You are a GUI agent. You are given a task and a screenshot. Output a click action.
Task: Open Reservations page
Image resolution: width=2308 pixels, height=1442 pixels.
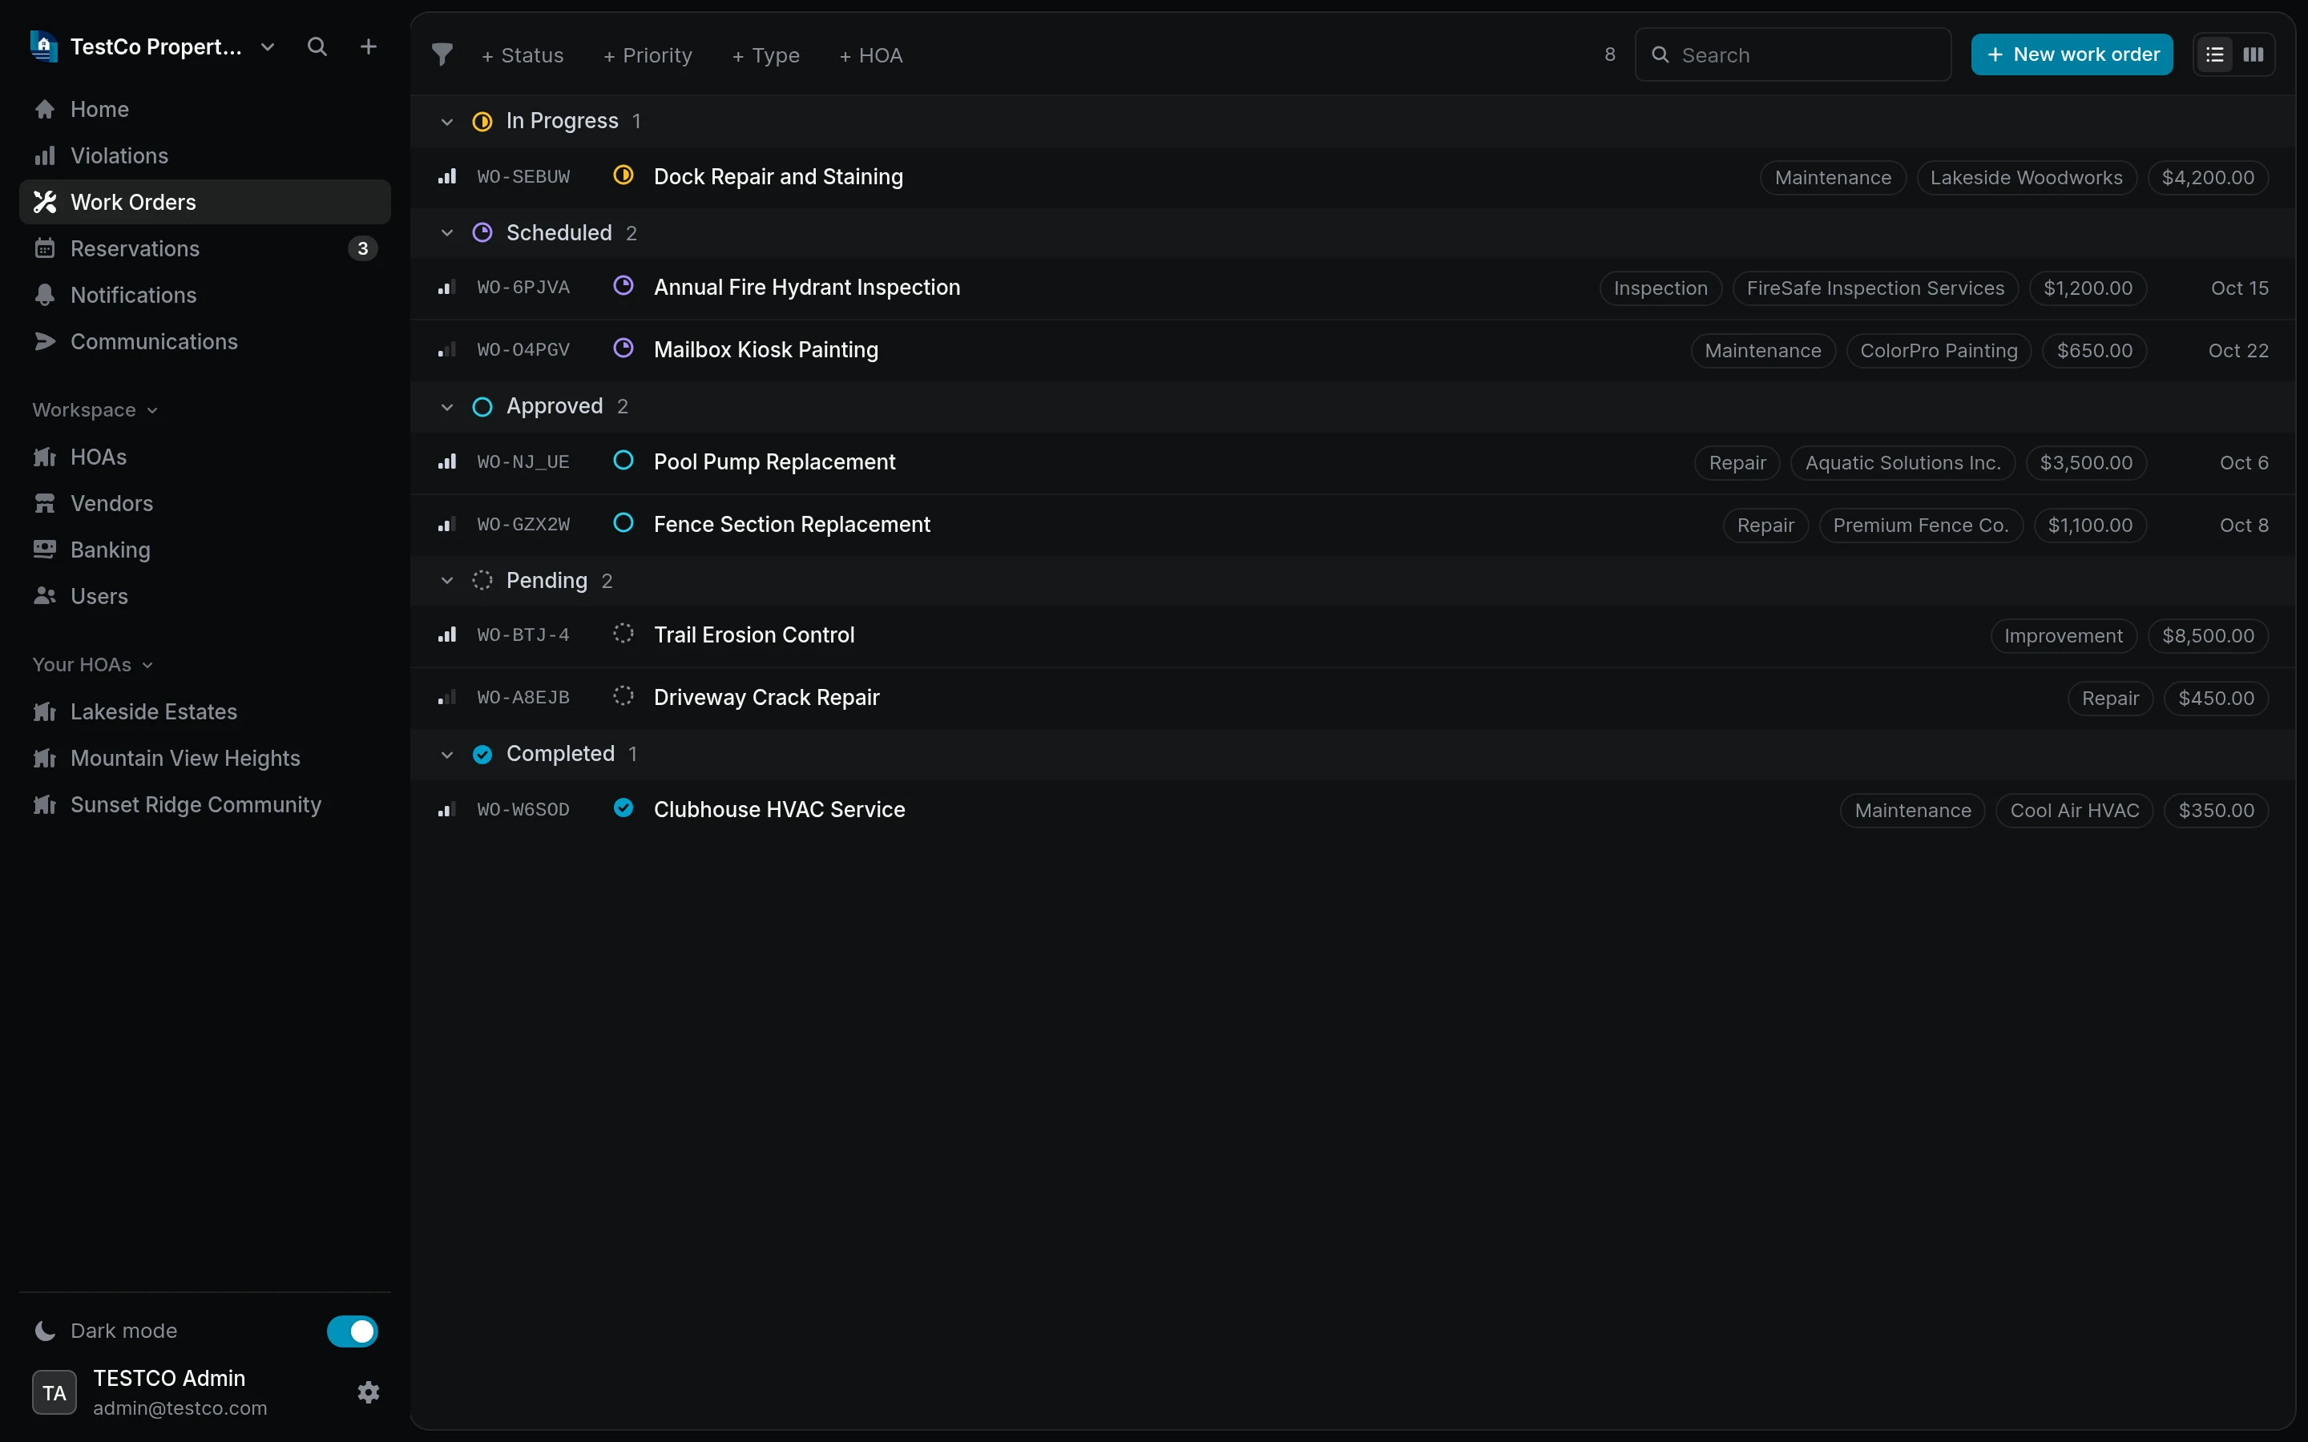[x=205, y=248]
